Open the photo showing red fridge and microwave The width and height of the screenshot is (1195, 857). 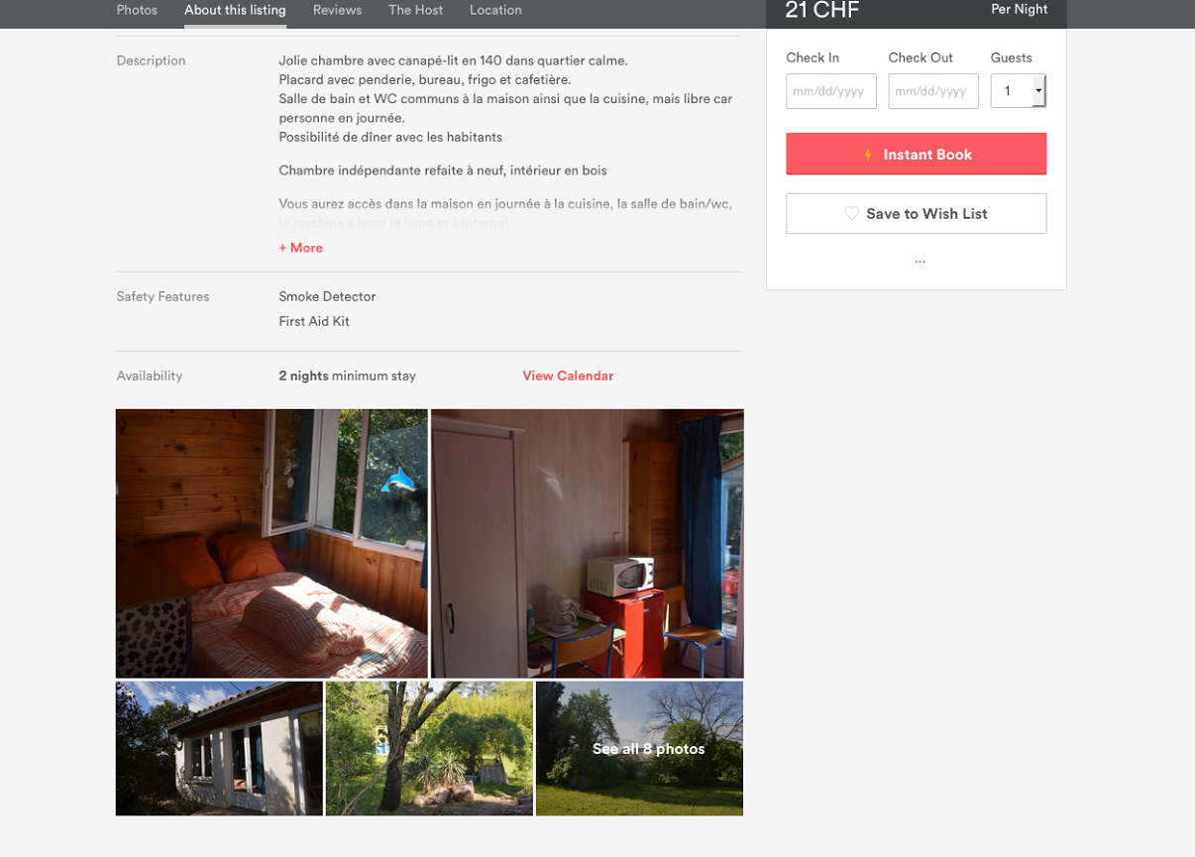click(x=588, y=543)
